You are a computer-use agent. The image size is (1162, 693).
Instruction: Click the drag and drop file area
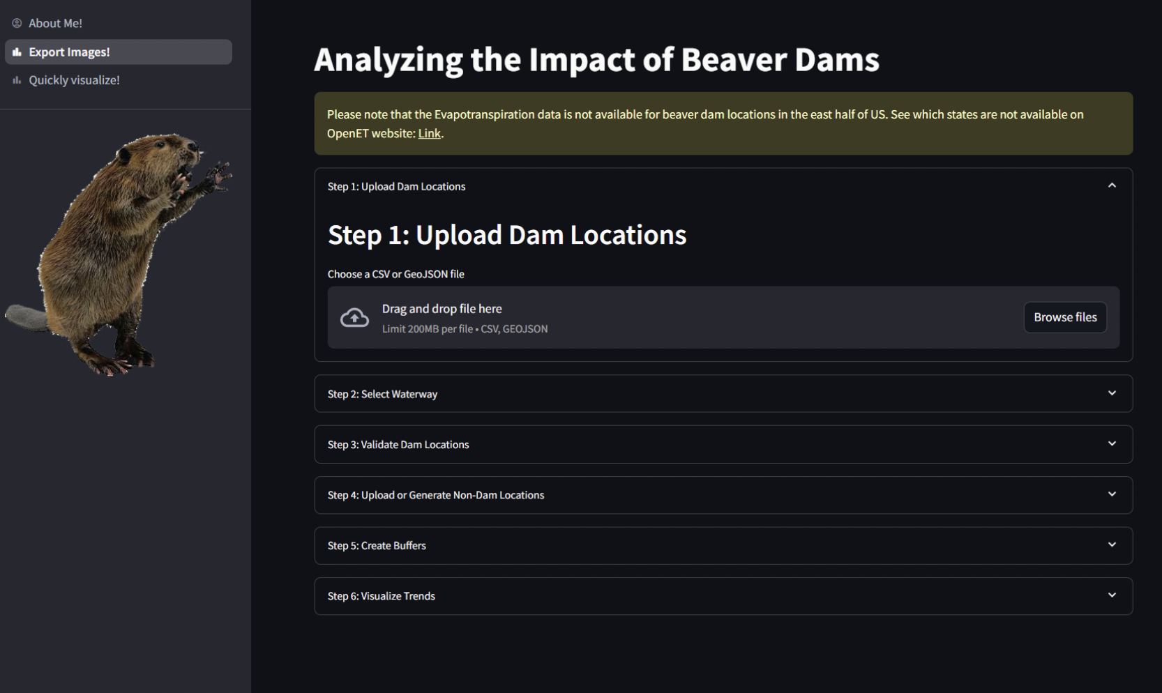(628, 317)
